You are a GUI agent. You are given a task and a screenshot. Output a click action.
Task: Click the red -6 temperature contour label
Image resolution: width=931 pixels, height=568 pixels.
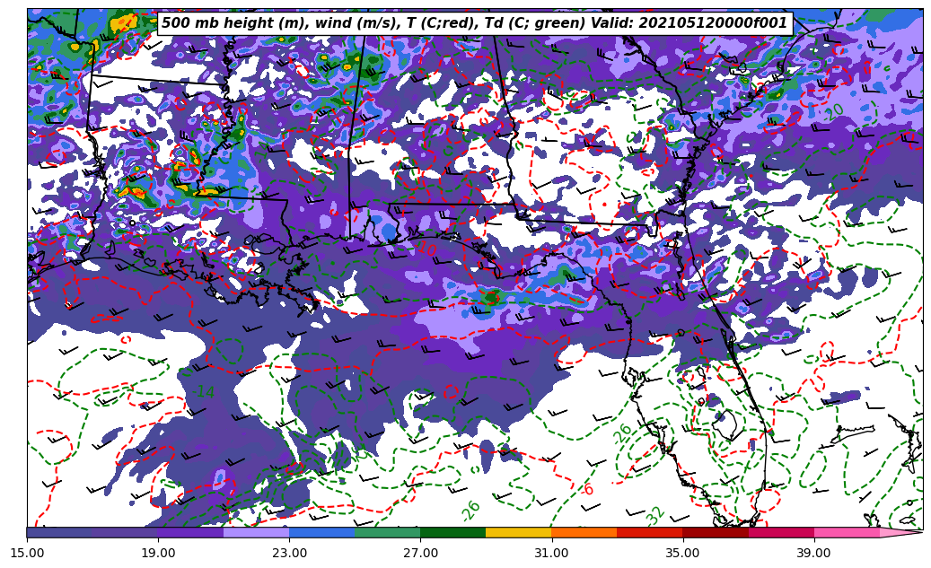588,489
